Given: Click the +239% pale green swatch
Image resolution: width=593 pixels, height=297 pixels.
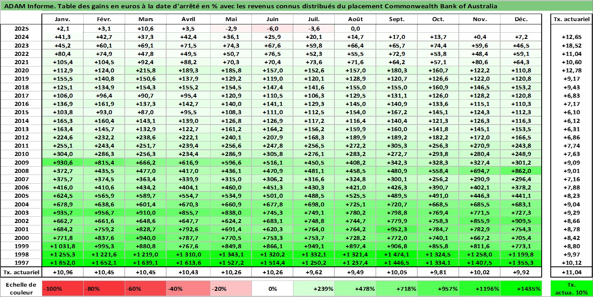Looking at the screenshot, I should (314, 289).
